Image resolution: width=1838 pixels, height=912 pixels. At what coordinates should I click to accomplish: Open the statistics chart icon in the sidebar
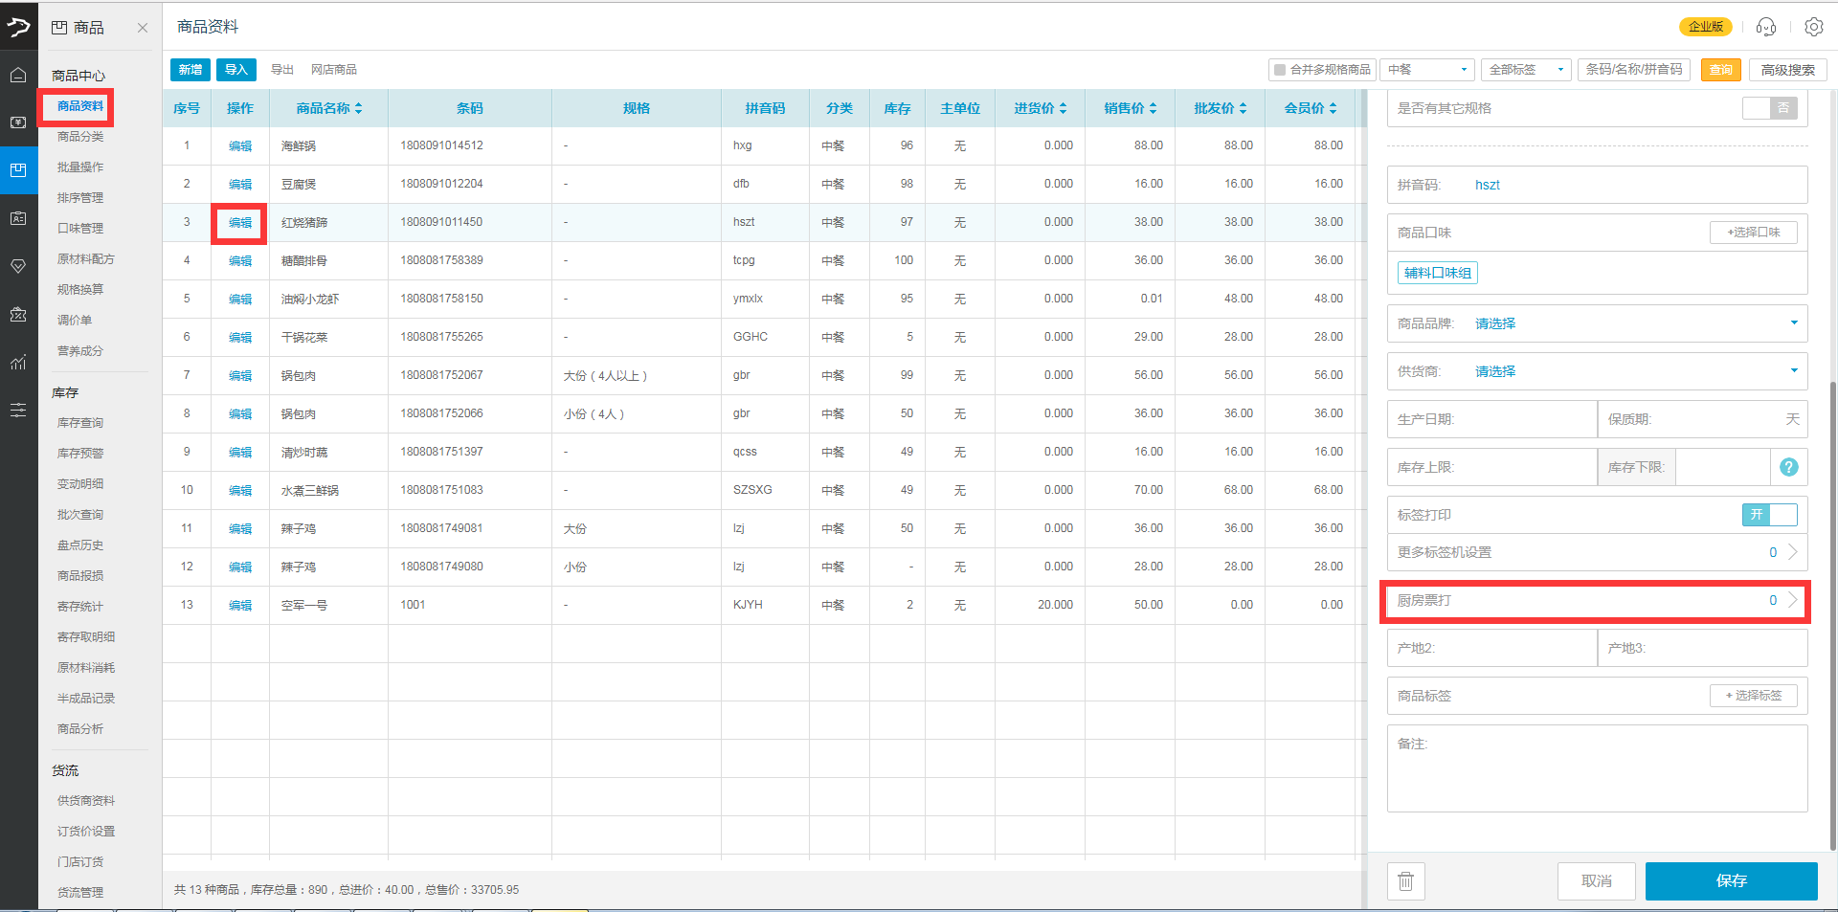[x=18, y=362]
